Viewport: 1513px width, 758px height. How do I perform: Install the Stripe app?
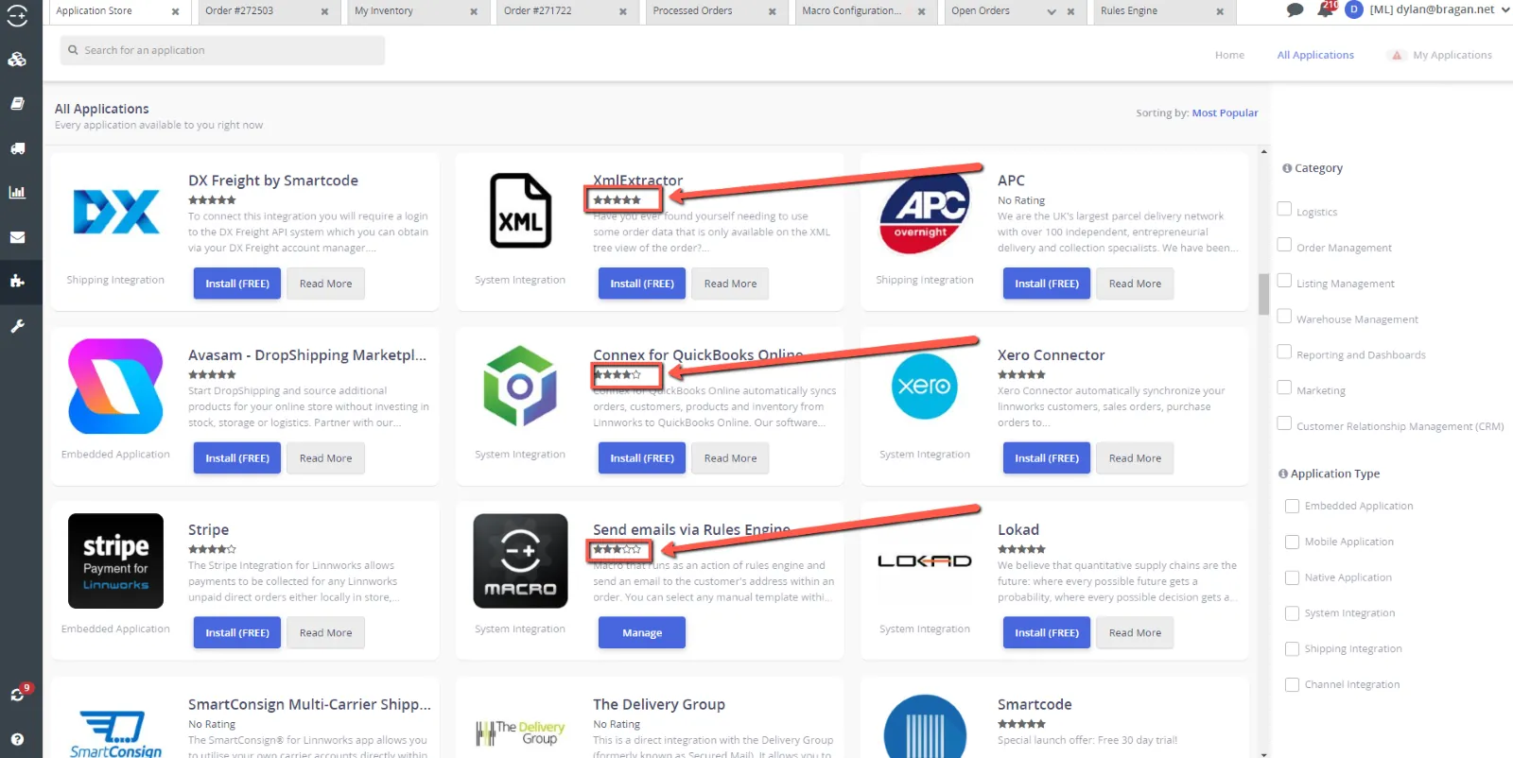point(237,633)
